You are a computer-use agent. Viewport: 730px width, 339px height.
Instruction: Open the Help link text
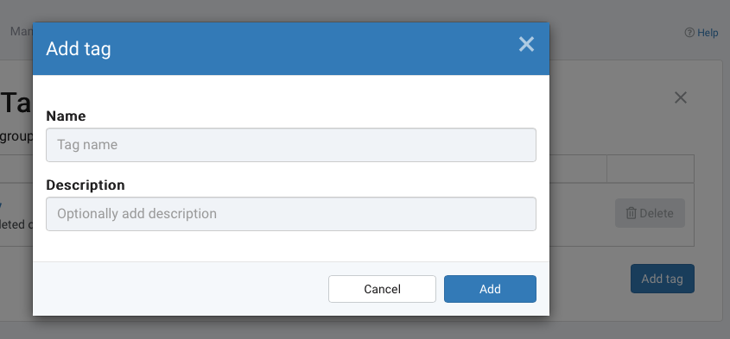[x=708, y=33]
